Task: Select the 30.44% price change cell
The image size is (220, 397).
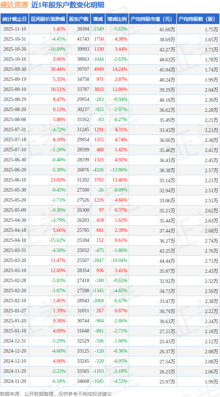Action: (58, 69)
